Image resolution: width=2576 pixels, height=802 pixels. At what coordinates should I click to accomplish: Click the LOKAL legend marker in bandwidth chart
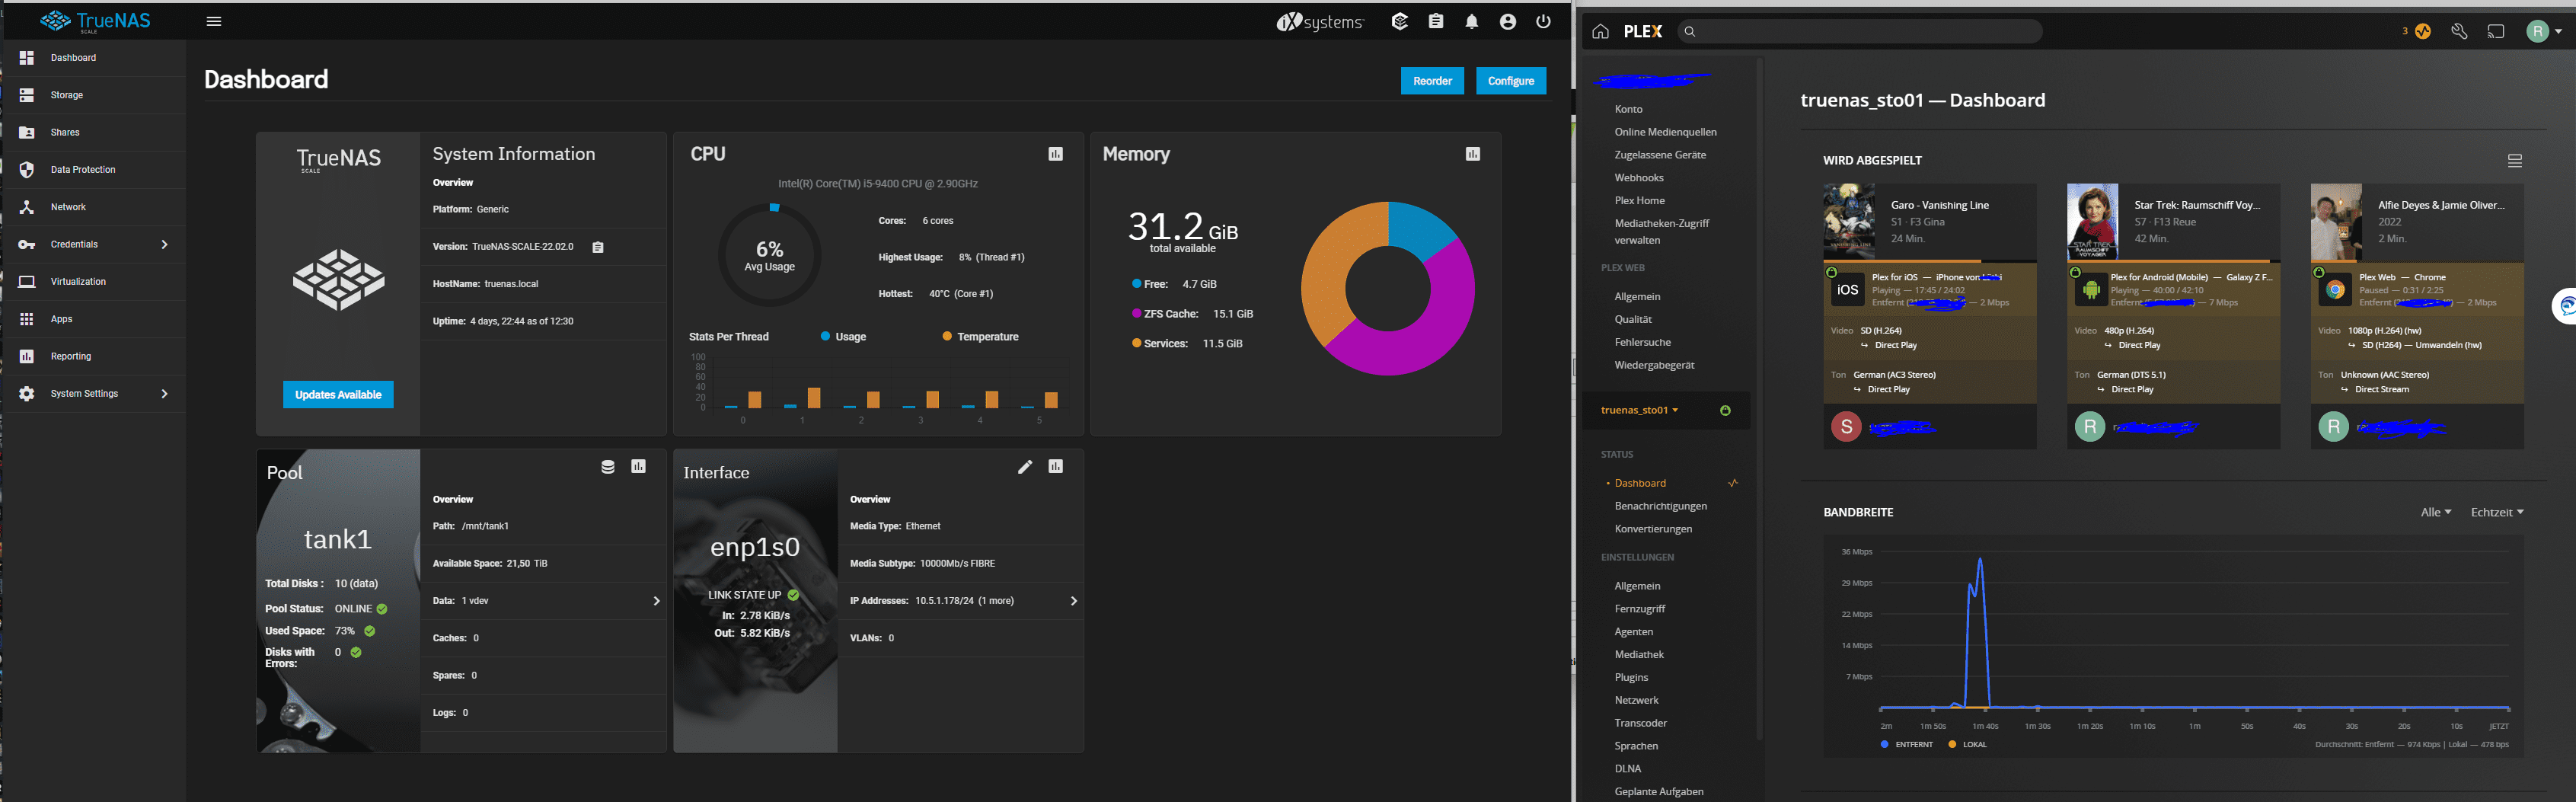(x=1952, y=744)
